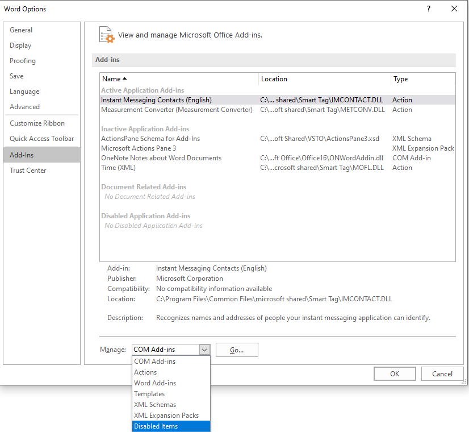Select Microsoft Actions Pane 3 row

[x=278, y=148]
